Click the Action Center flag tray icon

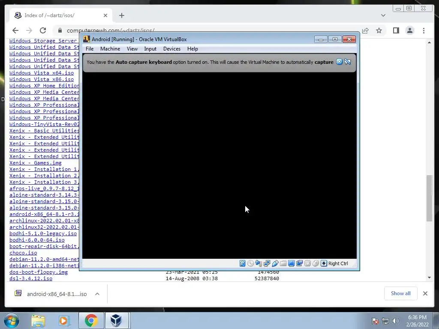pos(375,321)
